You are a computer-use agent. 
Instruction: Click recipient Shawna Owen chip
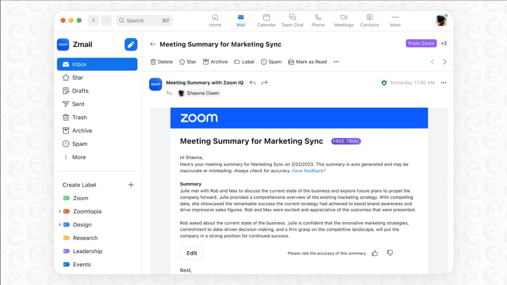199,93
